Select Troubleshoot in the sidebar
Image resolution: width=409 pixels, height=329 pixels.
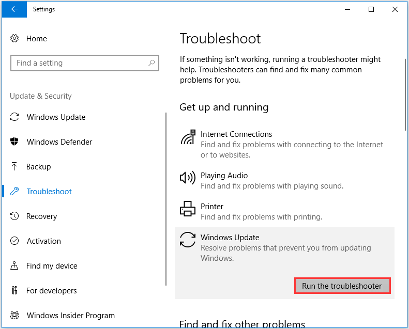(49, 192)
